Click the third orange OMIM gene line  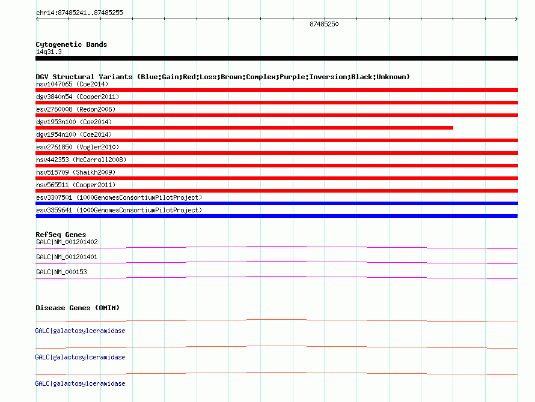point(277,374)
